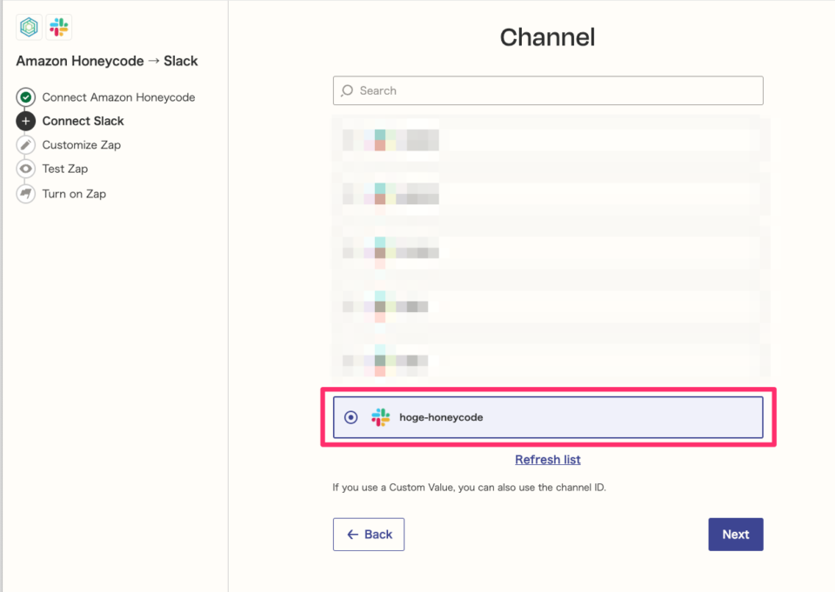835x592 pixels.
Task: Open the Customize Zap step
Action: [79, 144]
